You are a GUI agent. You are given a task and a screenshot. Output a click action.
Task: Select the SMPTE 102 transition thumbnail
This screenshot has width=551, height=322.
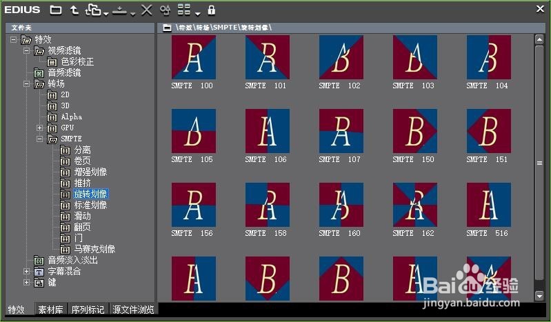(341, 57)
